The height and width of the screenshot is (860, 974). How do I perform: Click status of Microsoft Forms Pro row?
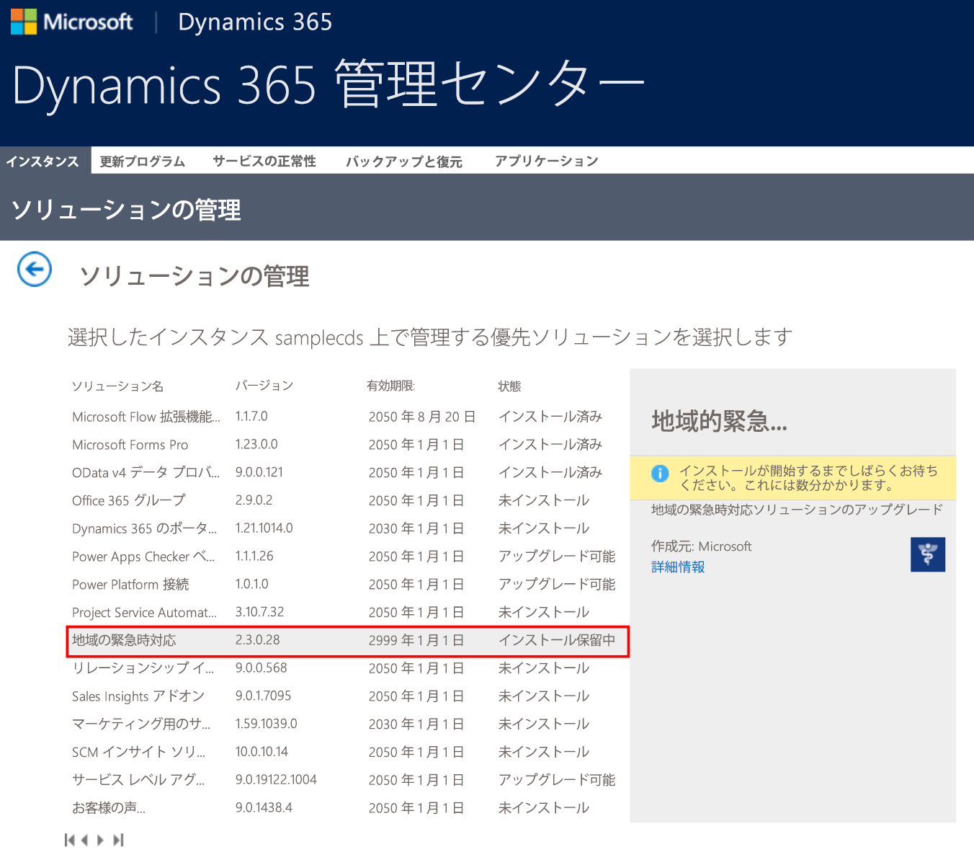tap(550, 445)
